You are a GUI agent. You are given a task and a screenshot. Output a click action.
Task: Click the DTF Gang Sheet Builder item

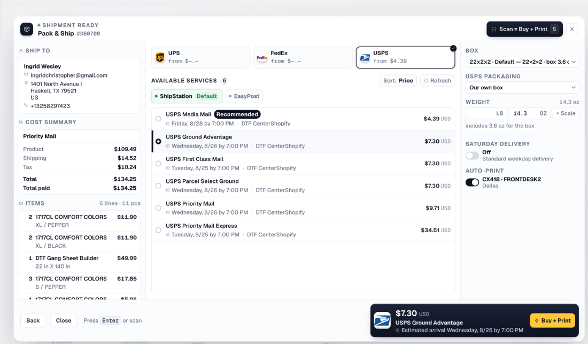click(x=80, y=262)
